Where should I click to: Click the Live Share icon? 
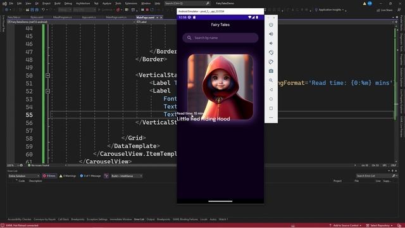(x=378, y=10)
